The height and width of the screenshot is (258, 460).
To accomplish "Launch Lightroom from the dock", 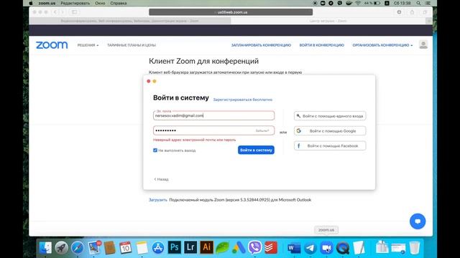I will click(190, 247).
